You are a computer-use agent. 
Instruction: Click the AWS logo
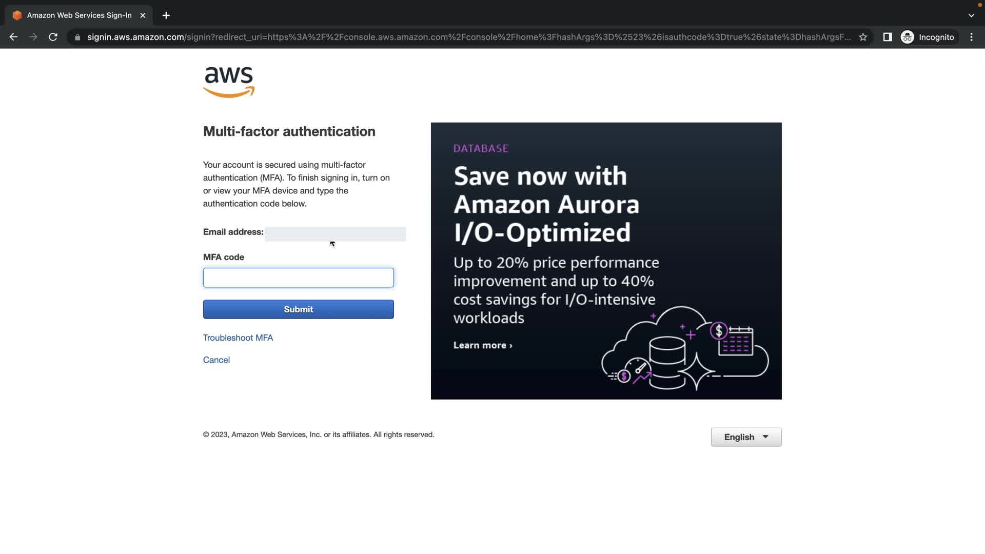pos(229,82)
